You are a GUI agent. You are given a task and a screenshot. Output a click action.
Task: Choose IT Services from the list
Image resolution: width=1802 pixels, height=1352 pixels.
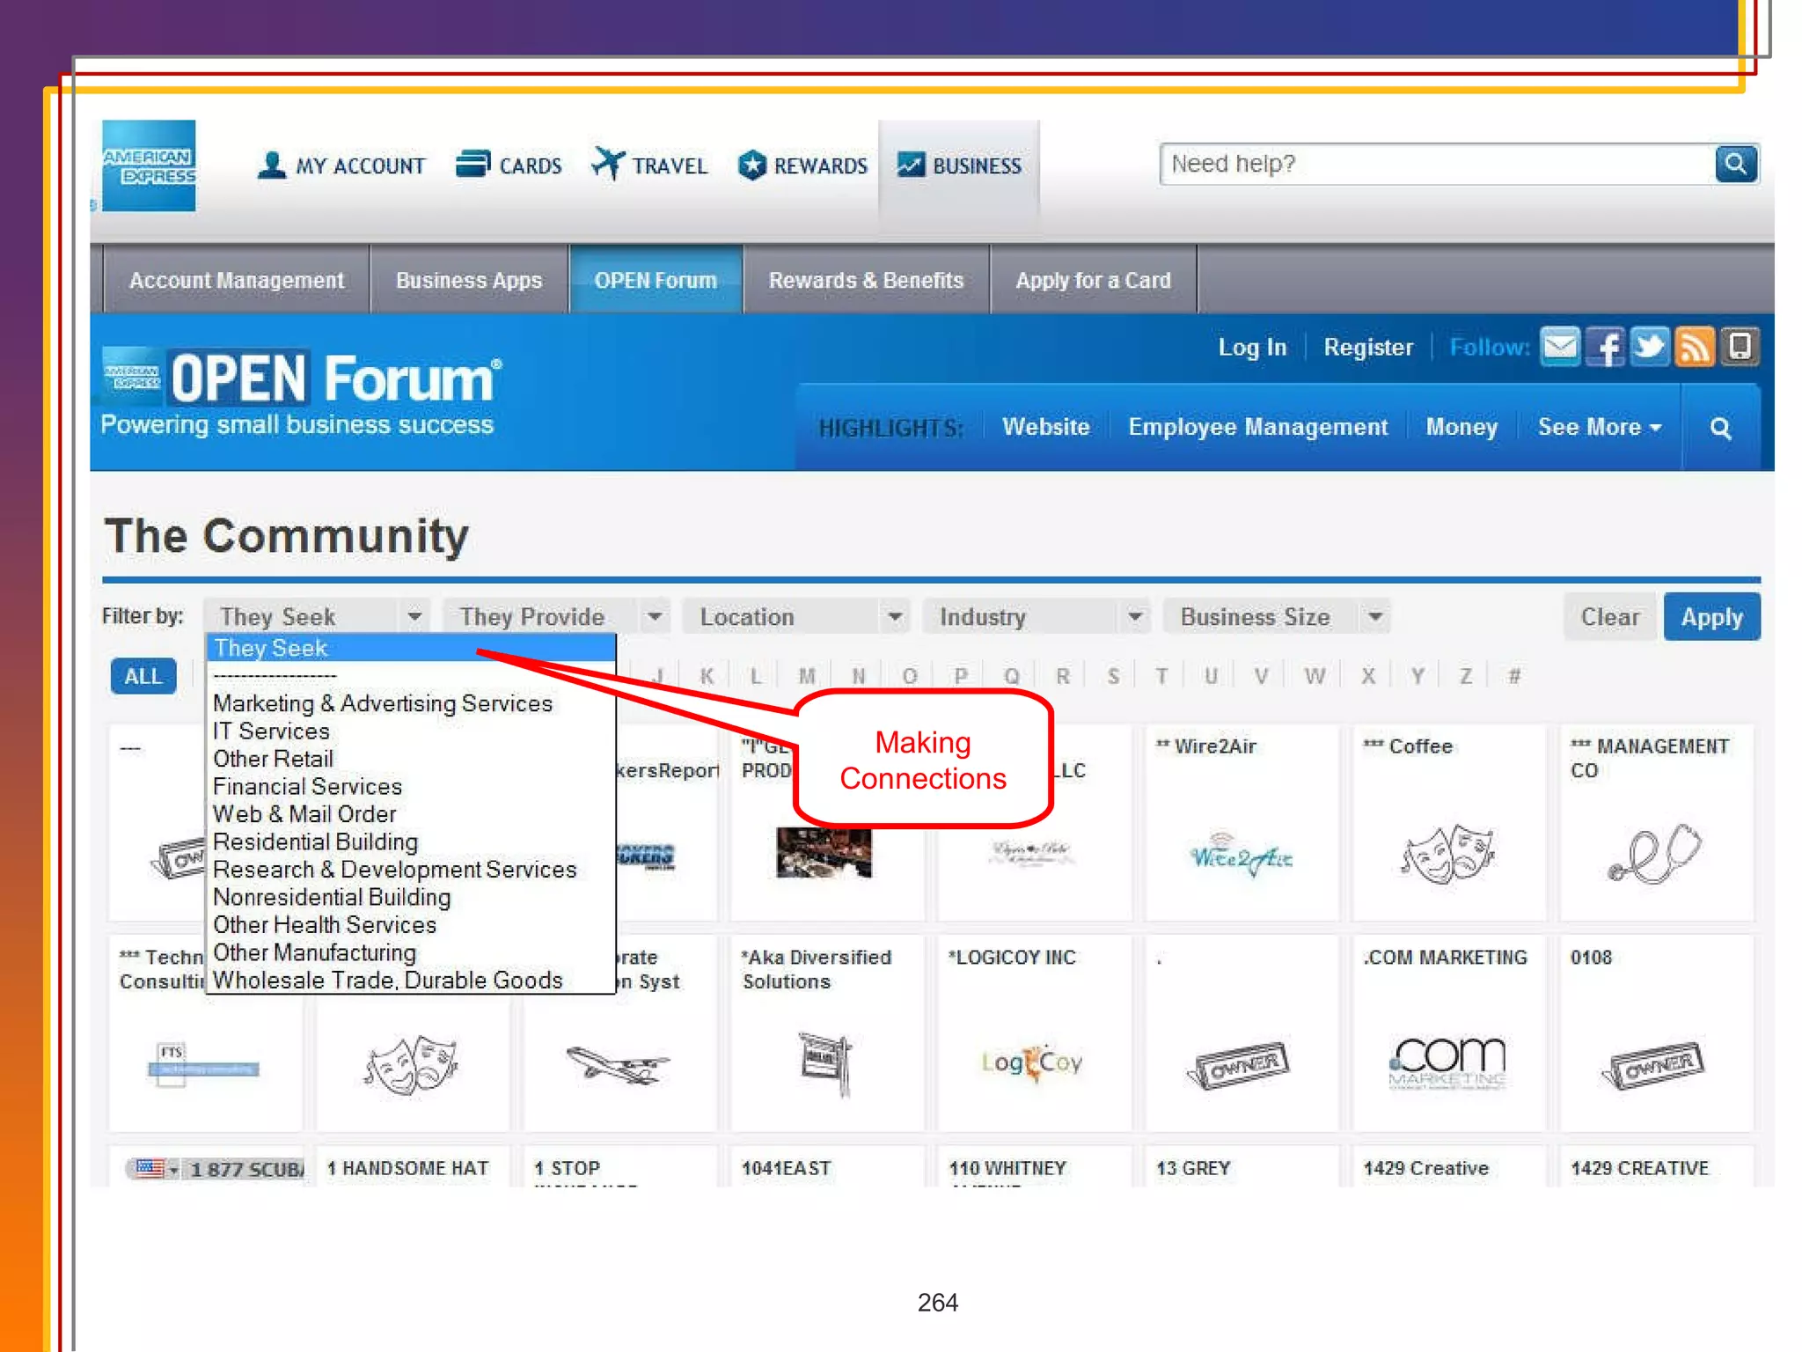tap(271, 731)
